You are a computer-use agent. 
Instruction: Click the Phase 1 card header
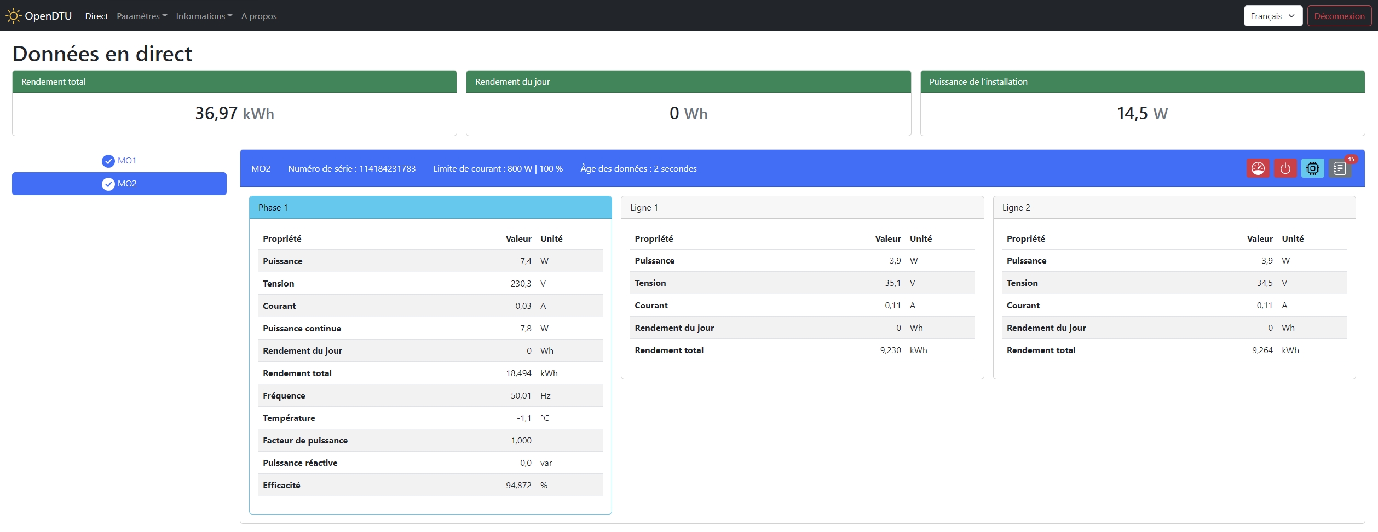[x=430, y=208]
